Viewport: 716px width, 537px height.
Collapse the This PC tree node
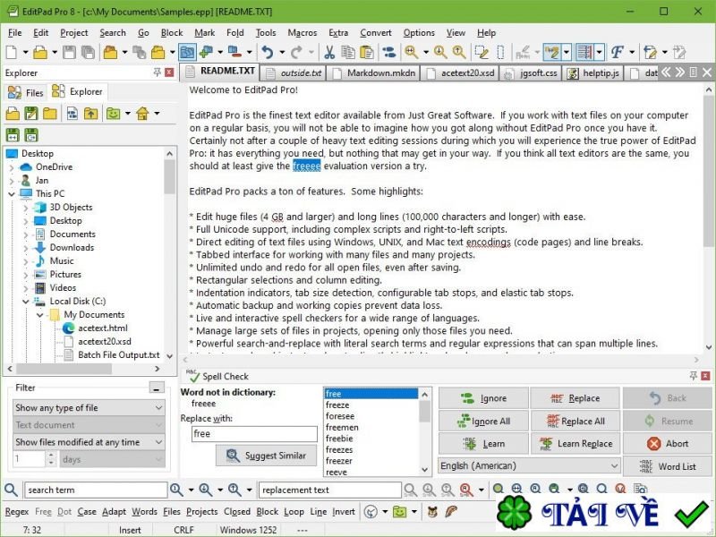pos(12,194)
